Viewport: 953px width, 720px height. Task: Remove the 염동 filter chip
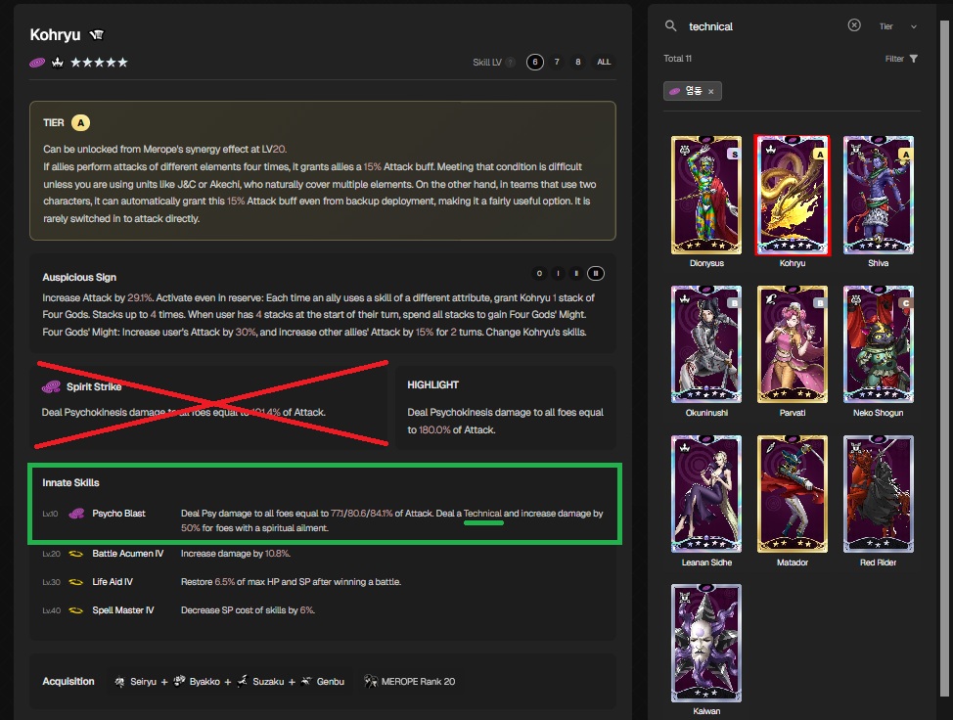[x=710, y=91]
